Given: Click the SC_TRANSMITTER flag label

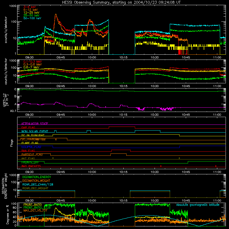Looking at the screenshot, I should click(33, 139).
